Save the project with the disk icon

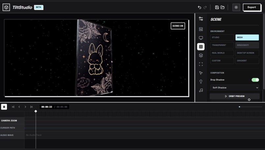coord(217,7)
